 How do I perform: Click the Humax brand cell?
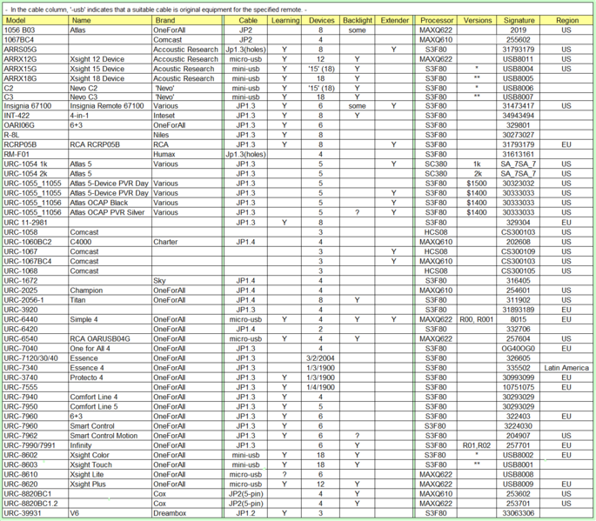tap(164, 154)
